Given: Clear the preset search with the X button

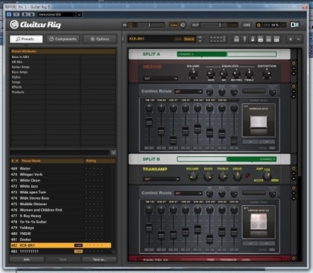Looking at the screenshot, I should tap(113, 152).
